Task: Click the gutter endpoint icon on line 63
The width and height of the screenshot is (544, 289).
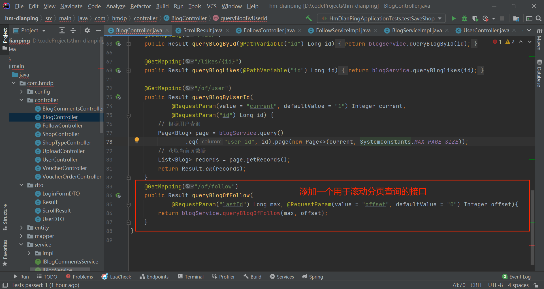Action: tap(118, 44)
